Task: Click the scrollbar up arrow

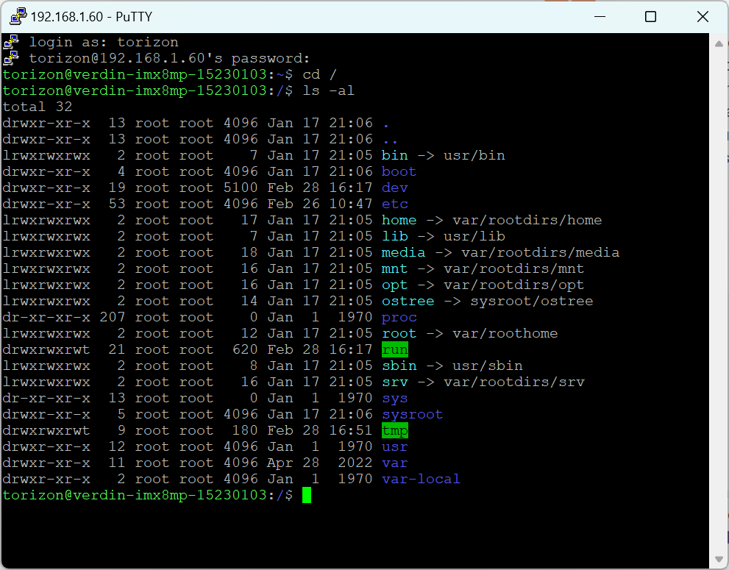Action: pos(719,43)
